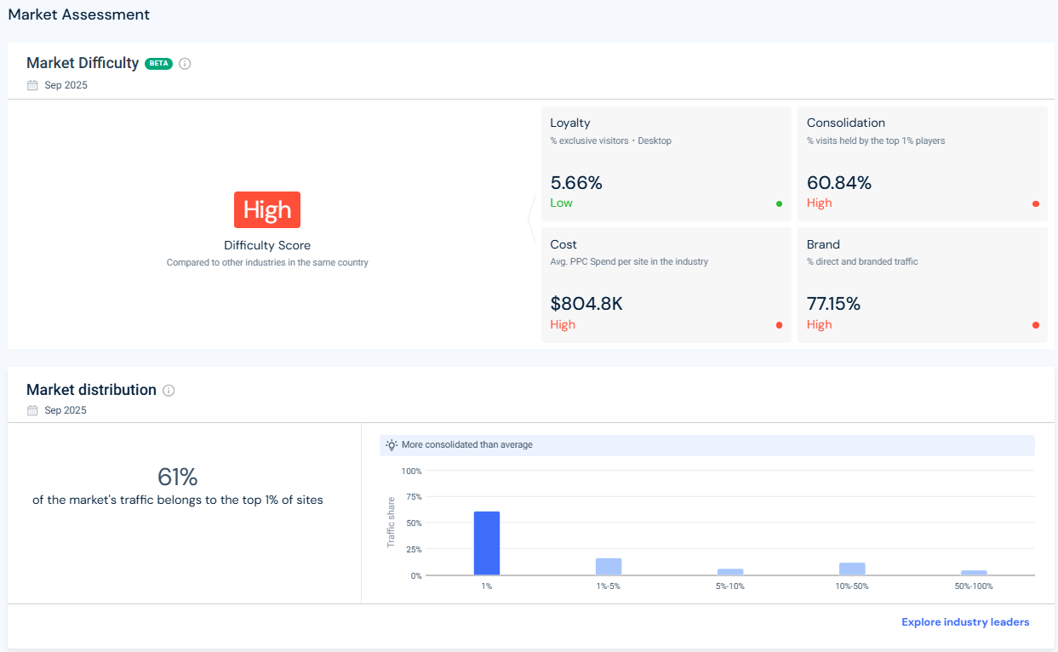Click the Brand 77.15% value
Viewport: 1058px width, 652px height.
tap(833, 304)
